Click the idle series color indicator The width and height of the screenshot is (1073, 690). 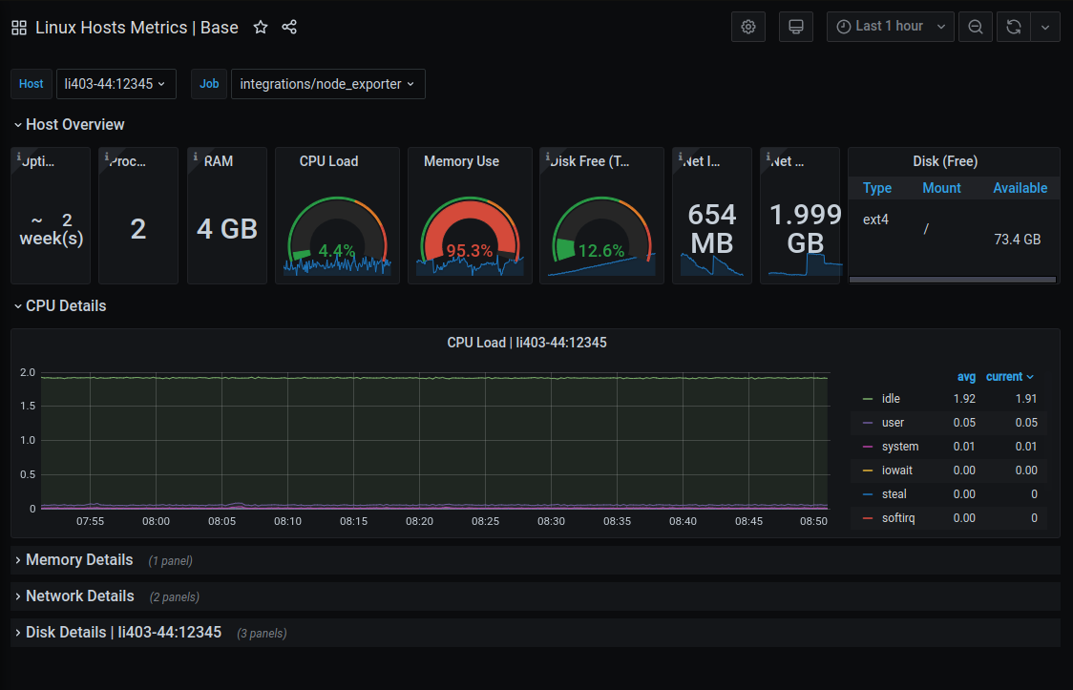[866, 398]
